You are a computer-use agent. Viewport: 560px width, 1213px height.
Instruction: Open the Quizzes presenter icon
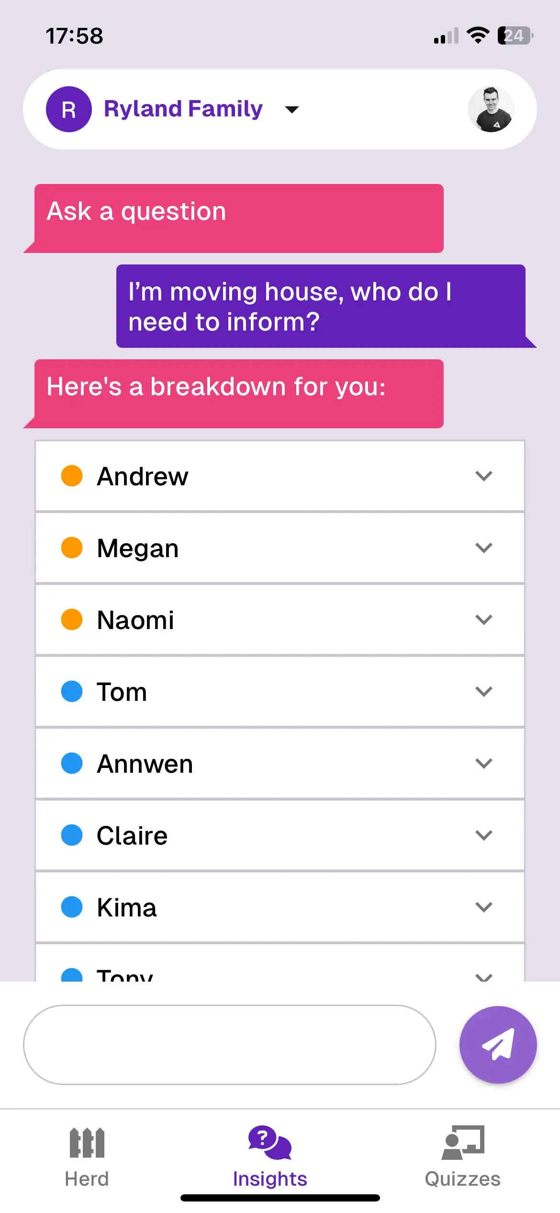(463, 1143)
